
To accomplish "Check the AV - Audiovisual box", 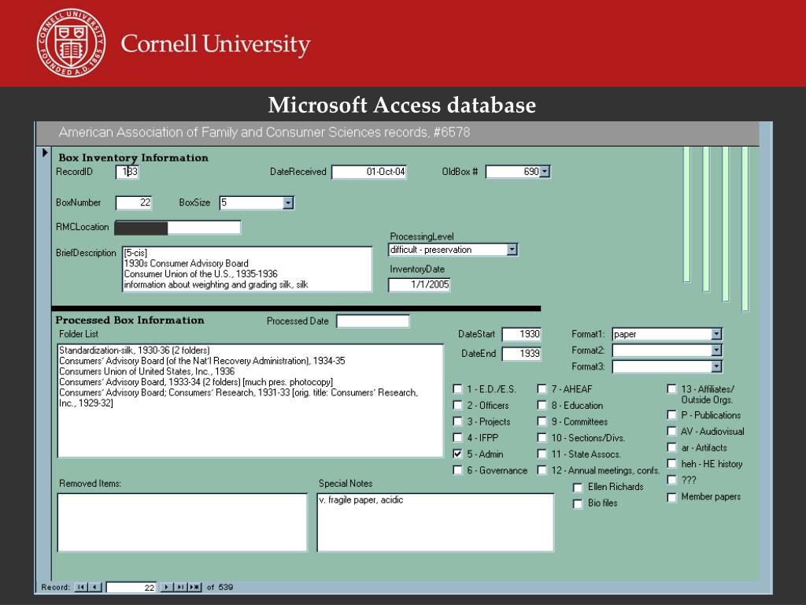I will click(x=671, y=431).
